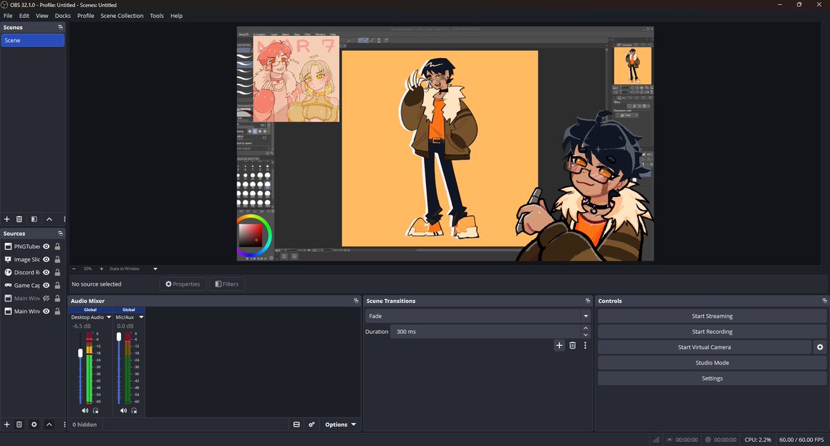
Task: Click Start Virtual Camera
Action: tap(704, 347)
